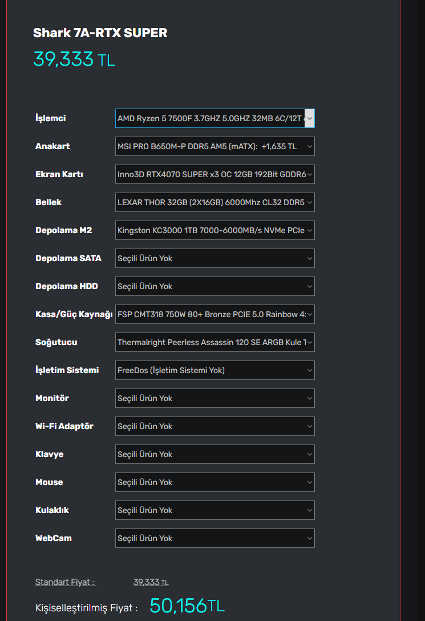Open the İşletim Sistemi dropdown
Screen dimensions: 425x621
214,370
